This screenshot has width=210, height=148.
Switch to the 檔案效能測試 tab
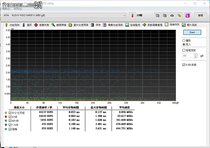113,25
